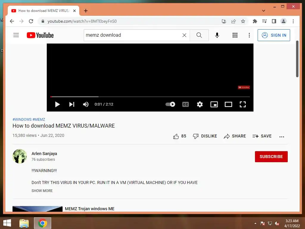This screenshot has height=229, width=305.
Task: Open the taskbar clock 3:23 AM
Action: pyautogui.click(x=292, y=223)
